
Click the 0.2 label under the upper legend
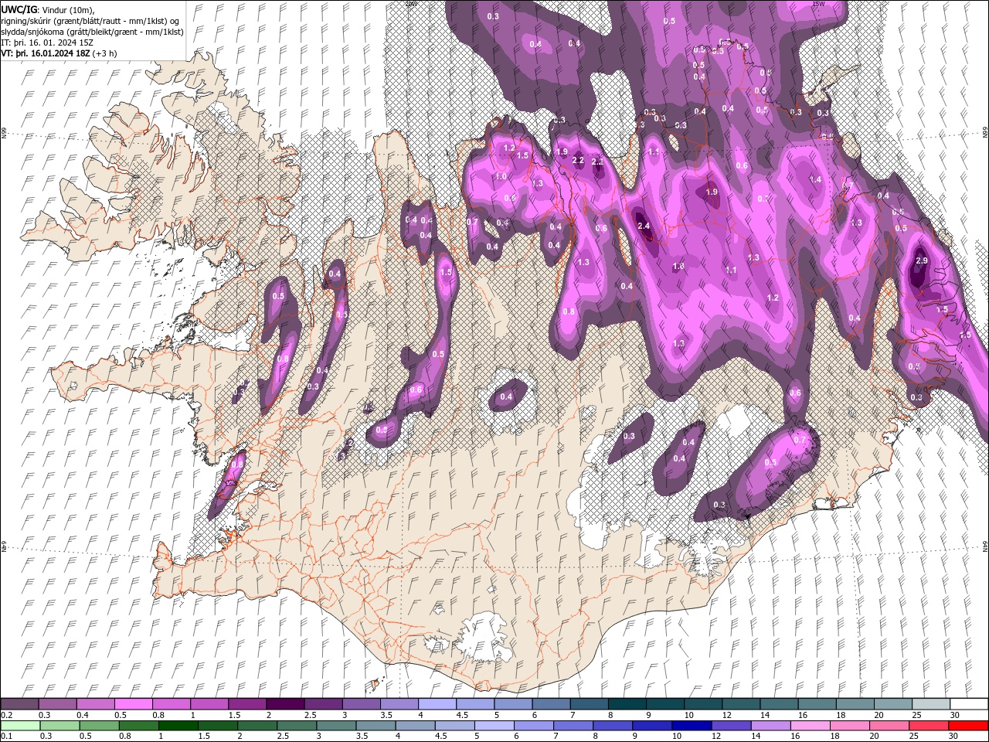[x=6, y=715]
